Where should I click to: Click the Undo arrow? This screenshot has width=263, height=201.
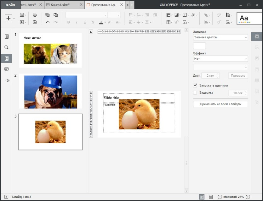click(x=48, y=22)
